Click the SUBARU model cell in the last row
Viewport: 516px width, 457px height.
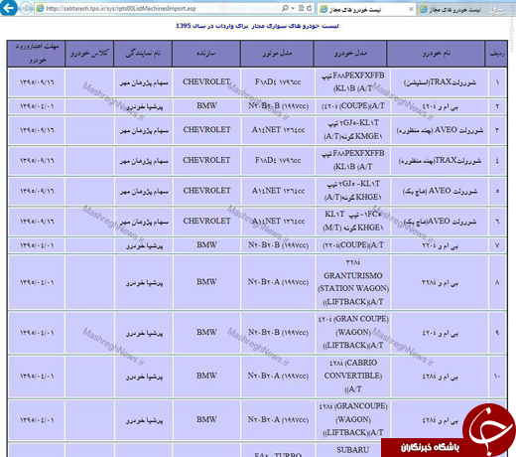[x=353, y=450]
